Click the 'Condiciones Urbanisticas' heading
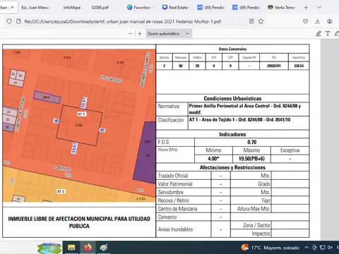339x254 pixels. (232, 98)
